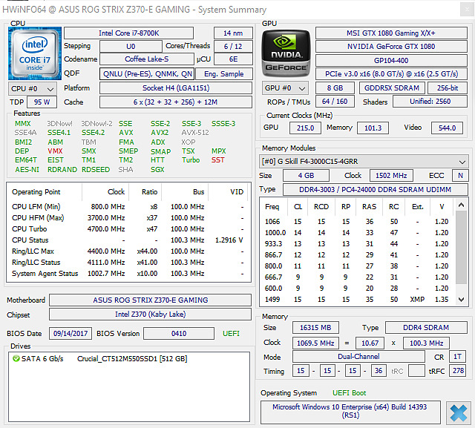Click the 95 W TDP field

(42, 102)
